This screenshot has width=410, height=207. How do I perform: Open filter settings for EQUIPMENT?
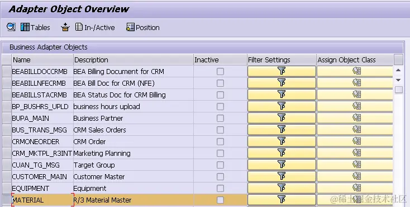click(282, 189)
